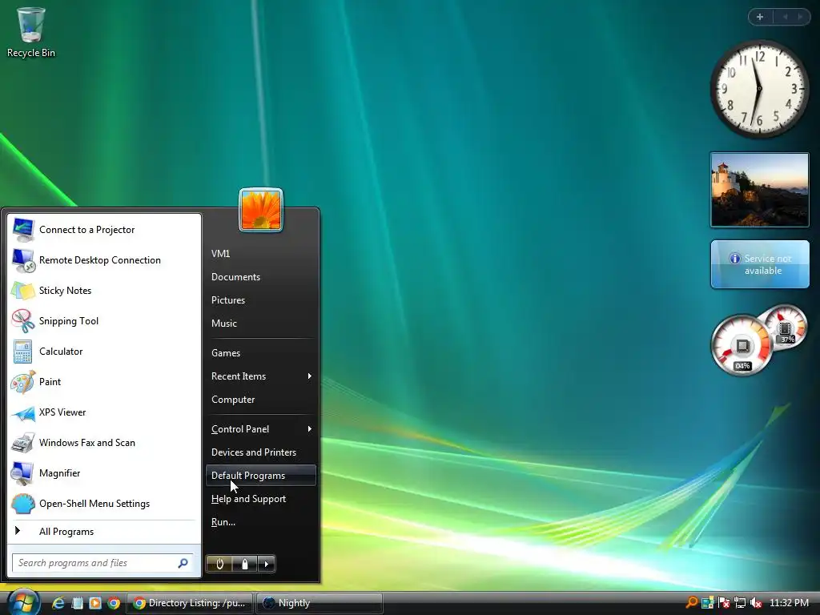
Task: Open Internet Explorer from quick launch
Action: pyautogui.click(x=58, y=603)
